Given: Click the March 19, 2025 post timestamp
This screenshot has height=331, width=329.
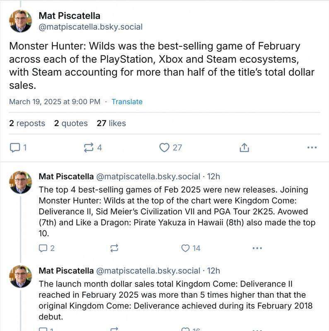Looking at the screenshot, I should 54,102.
